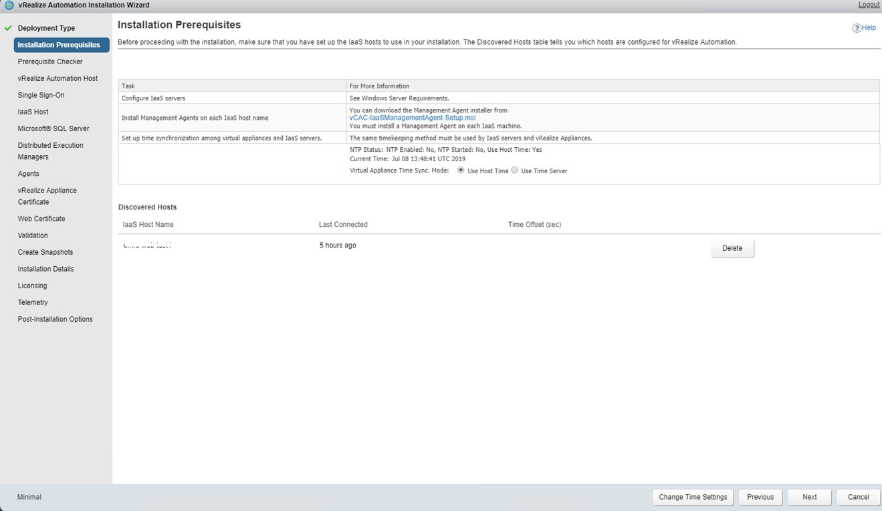The image size is (882, 511).
Task: Click the Help question mark icon
Action: click(x=857, y=28)
